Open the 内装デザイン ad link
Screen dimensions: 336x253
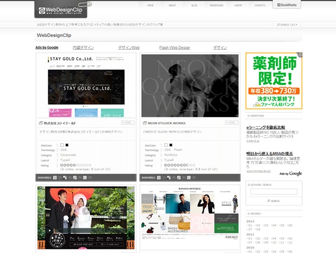[83, 48]
